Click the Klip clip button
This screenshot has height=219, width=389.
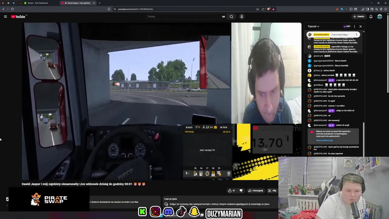pyautogui.click(x=272, y=191)
